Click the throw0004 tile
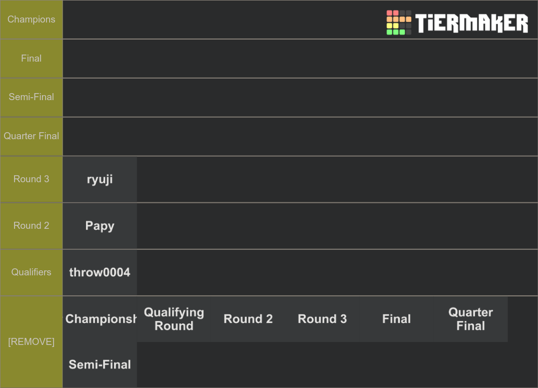Image resolution: width=538 pixels, height=388 pixels. pyautogui.click(x=100, y=272)
